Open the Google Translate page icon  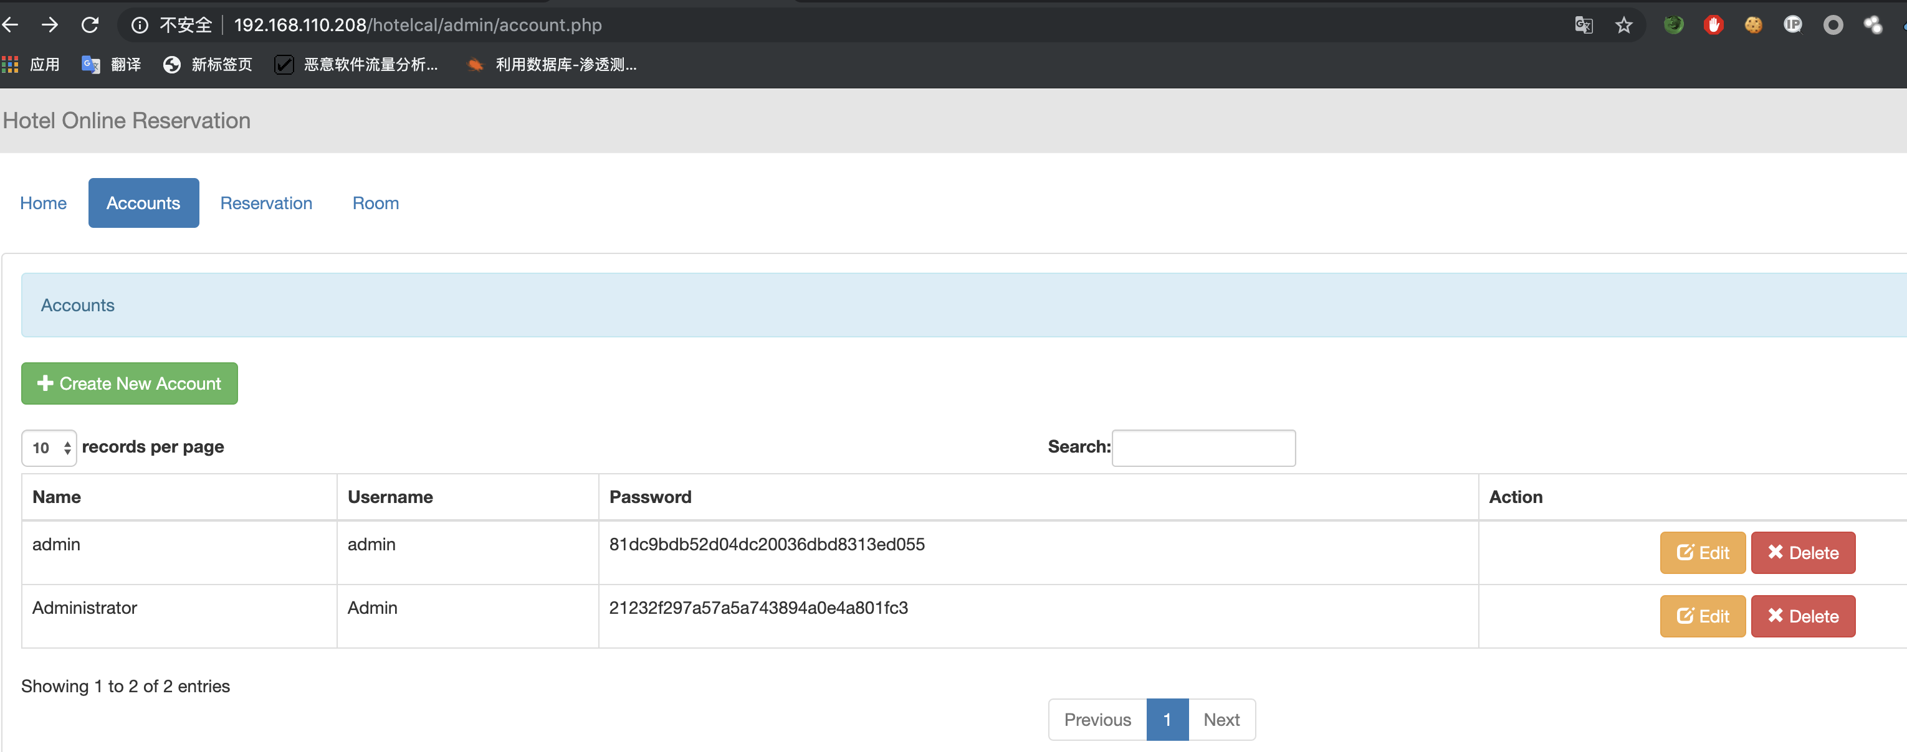click(x=1584, y=25)
